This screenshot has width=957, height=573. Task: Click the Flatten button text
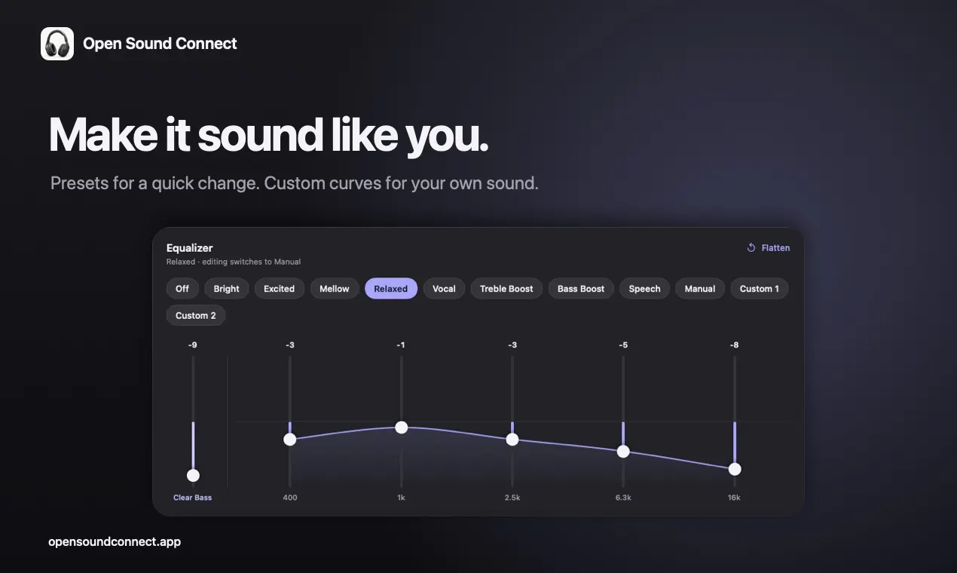click(775, 248)
